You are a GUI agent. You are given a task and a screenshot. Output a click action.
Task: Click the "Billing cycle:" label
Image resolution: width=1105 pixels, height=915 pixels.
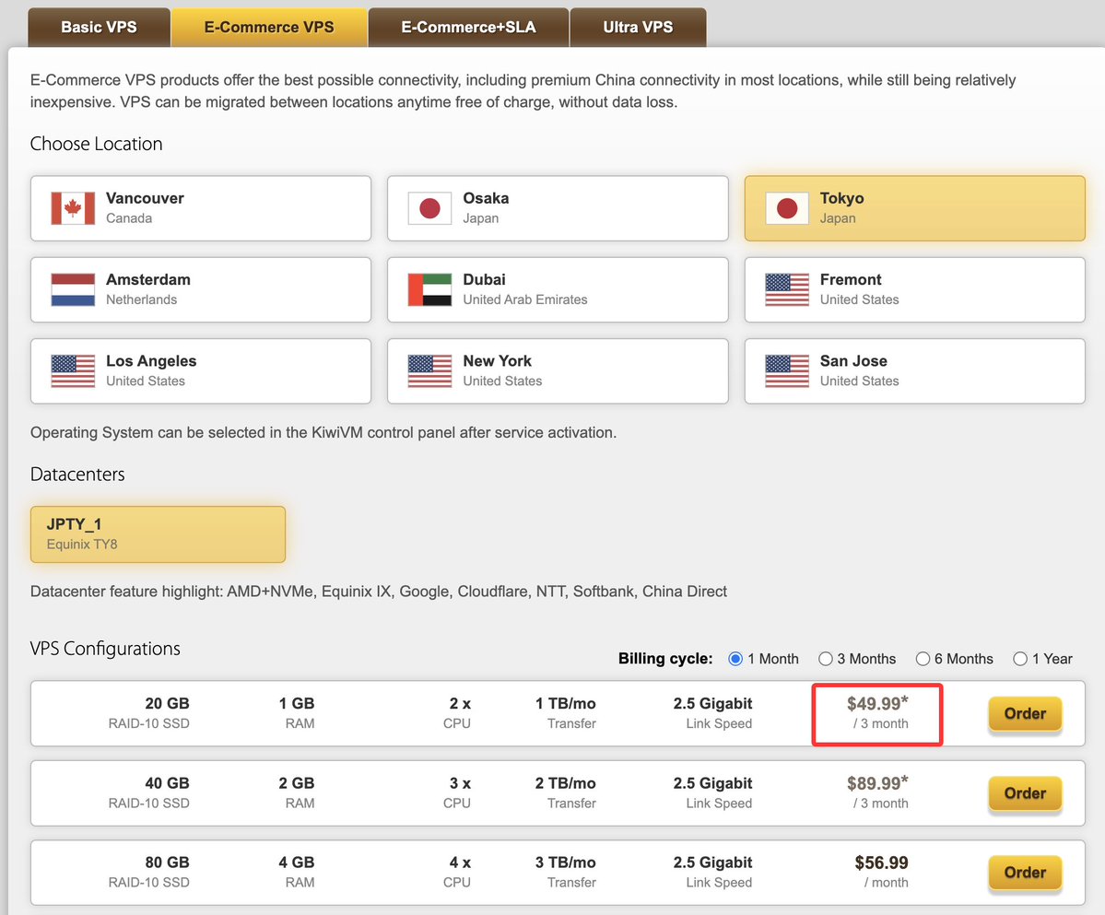(x=665, y=659)
